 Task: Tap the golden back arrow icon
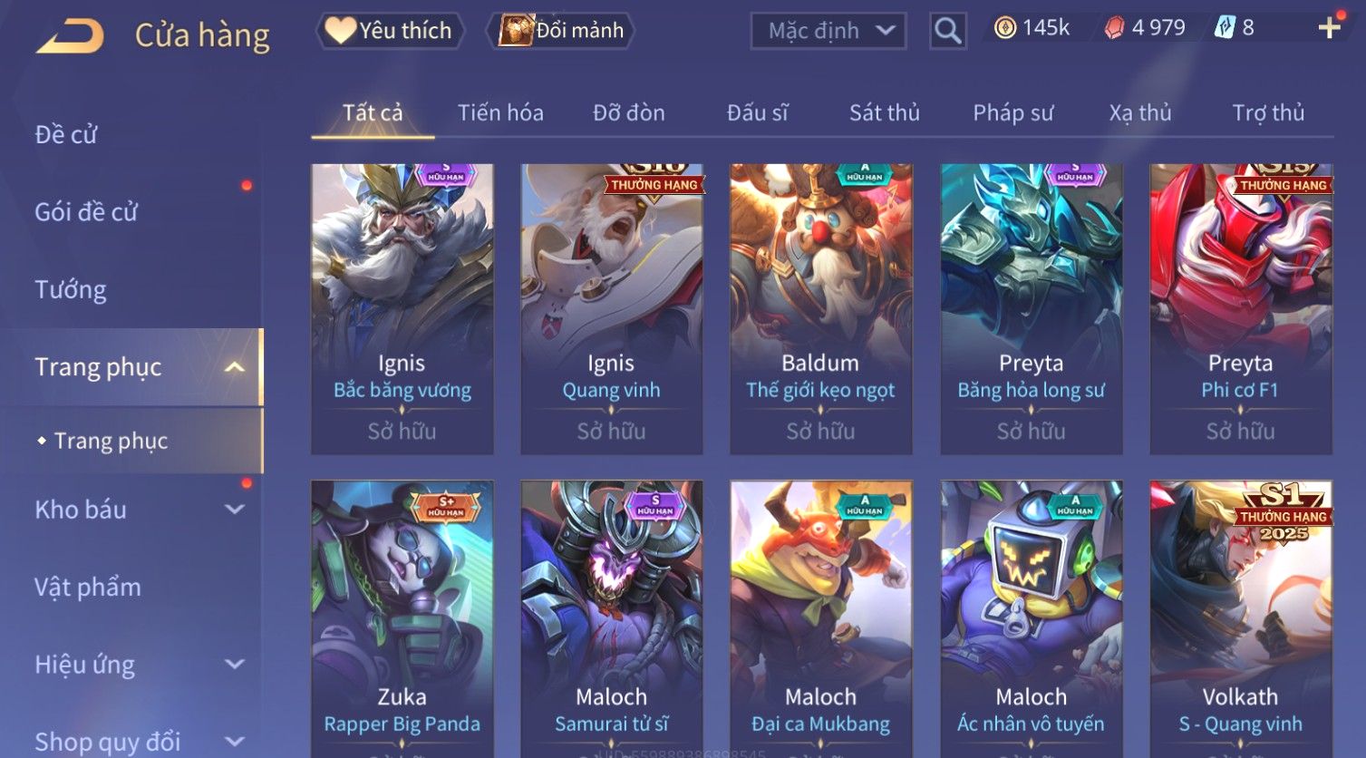pyautogui.click(x=70, y=35)
